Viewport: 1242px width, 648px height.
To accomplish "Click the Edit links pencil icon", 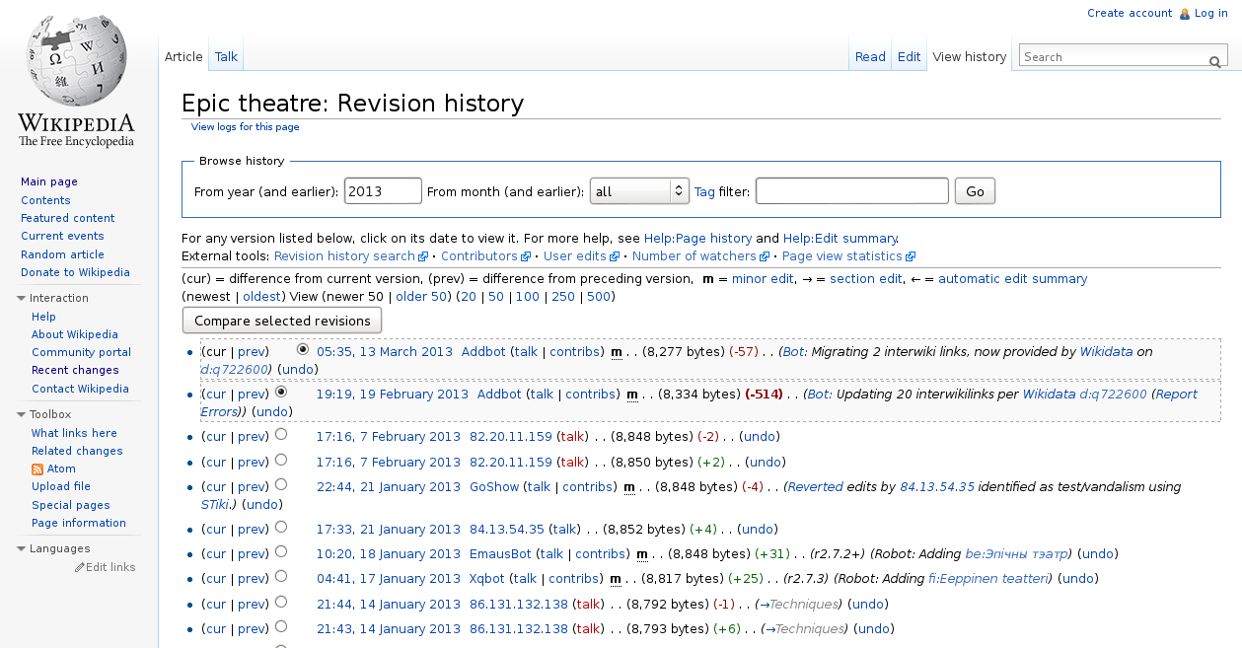I will (x=80, y=567).
